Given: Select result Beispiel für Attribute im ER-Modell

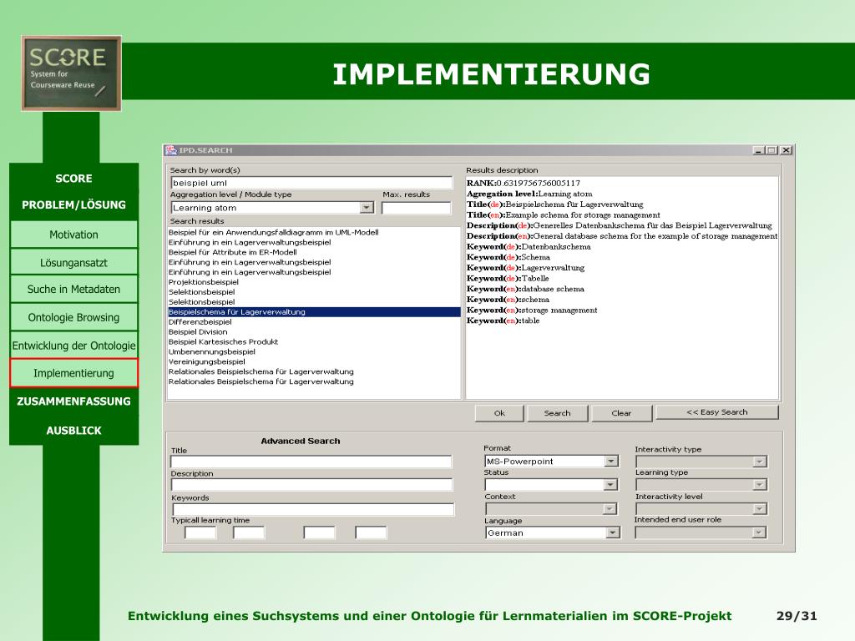Looking at the screenshot, I should coord(233,252).
